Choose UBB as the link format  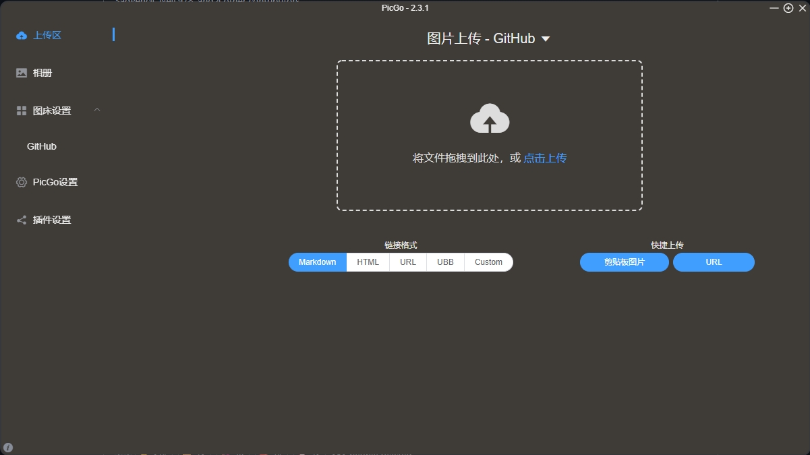445,262
